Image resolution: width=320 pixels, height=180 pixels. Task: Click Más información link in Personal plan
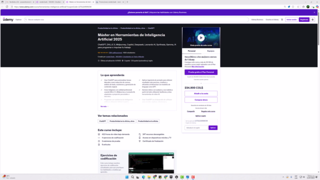[x=197, y=66]
